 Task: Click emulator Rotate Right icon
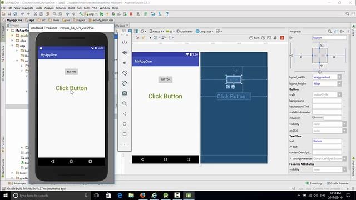click(125, 83)
